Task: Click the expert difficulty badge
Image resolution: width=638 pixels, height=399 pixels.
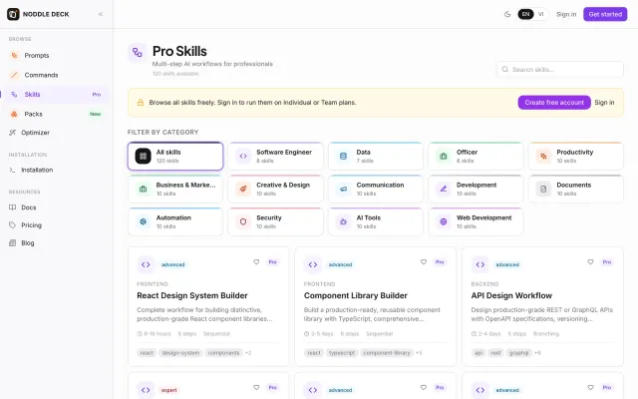Action: click(168, 390)
